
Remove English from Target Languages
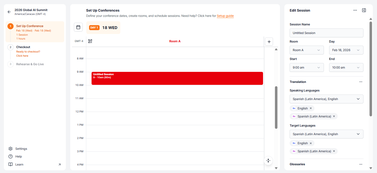(x=311, y=143)
